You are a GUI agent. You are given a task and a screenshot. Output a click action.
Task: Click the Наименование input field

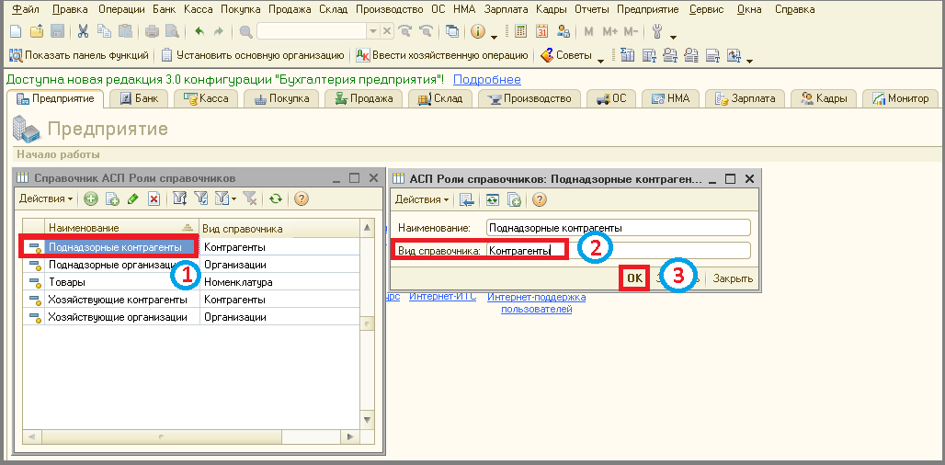619,228
